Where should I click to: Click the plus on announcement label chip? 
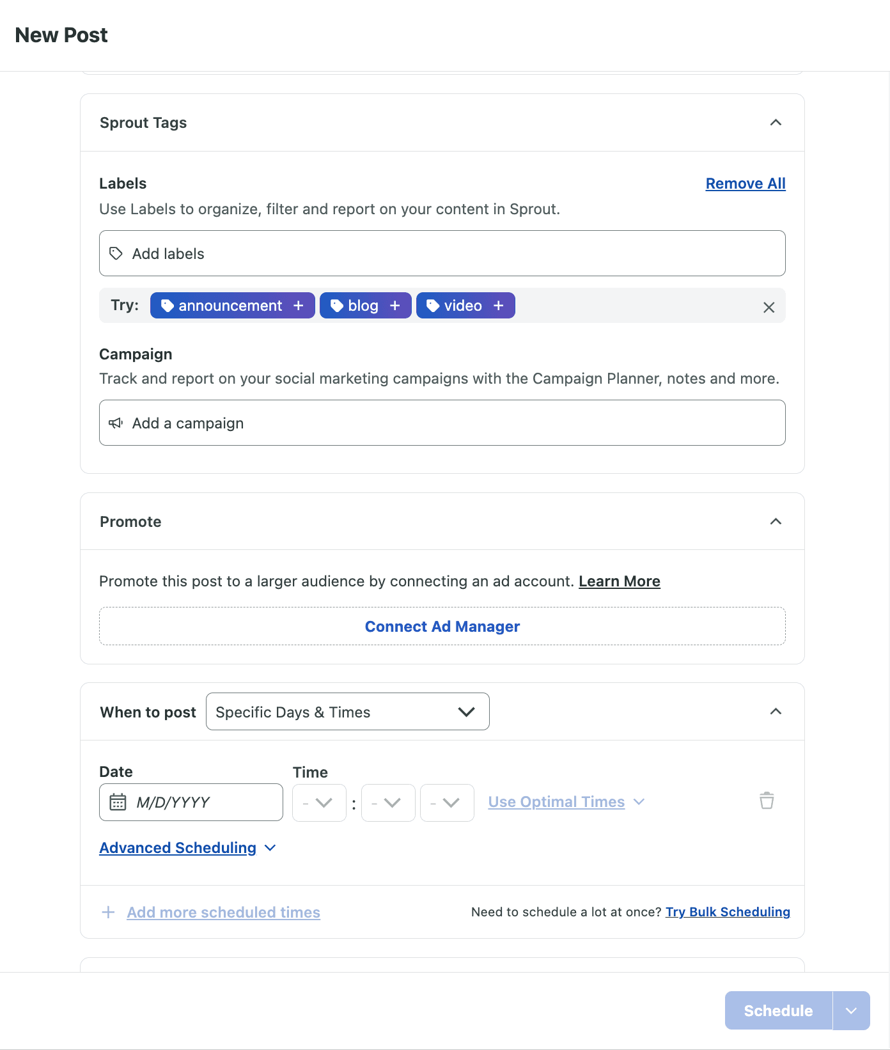tap(298, 306)
